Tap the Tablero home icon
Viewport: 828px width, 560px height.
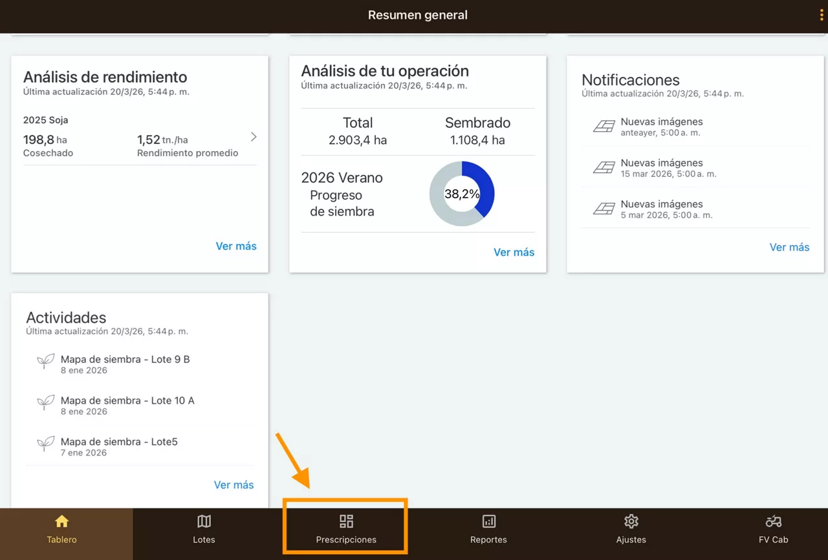(61, 521)
